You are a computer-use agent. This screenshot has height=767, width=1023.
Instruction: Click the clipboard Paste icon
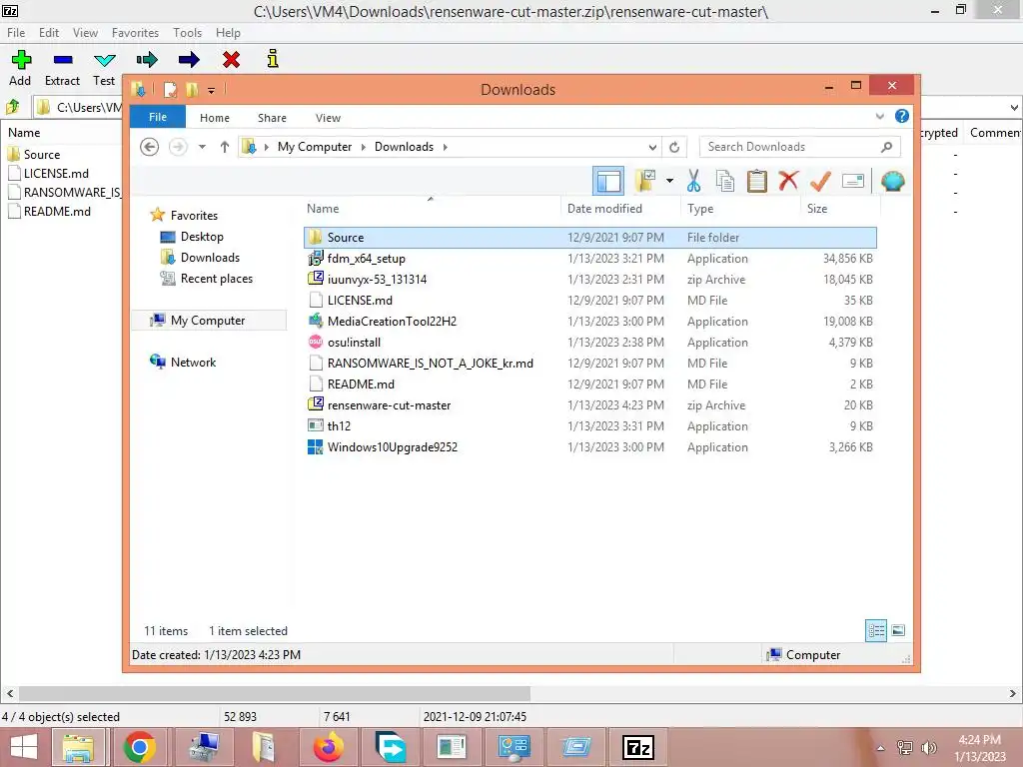pyautogui.click(x=757, y=181)
